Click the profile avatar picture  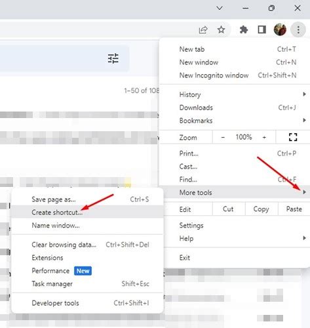(280, 30)
